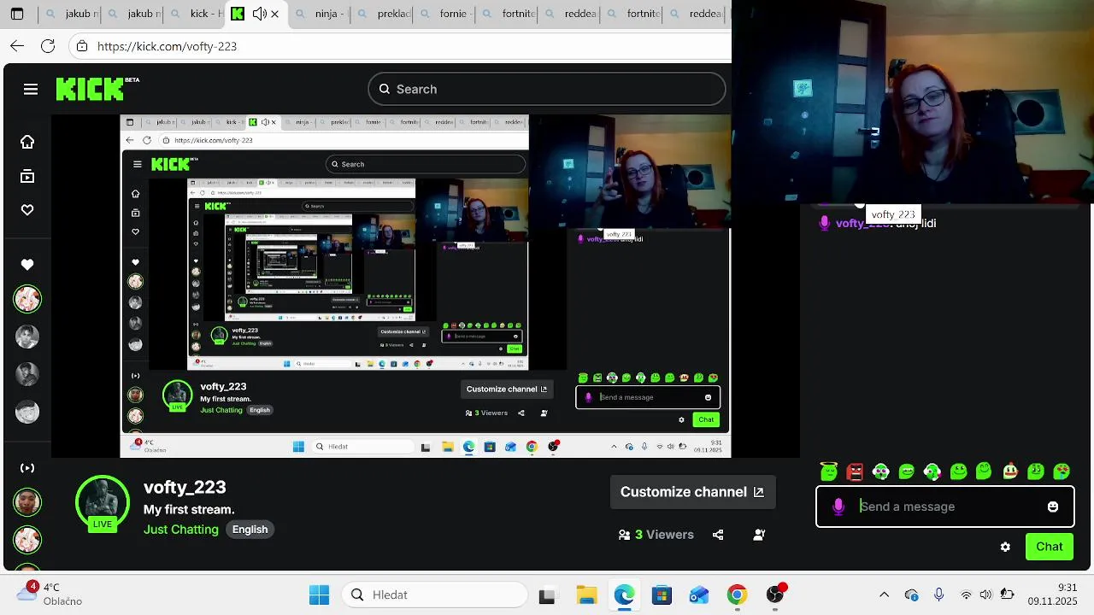
Task: Mute the Kick tab audio speaker icon
Action: point(259,14)
